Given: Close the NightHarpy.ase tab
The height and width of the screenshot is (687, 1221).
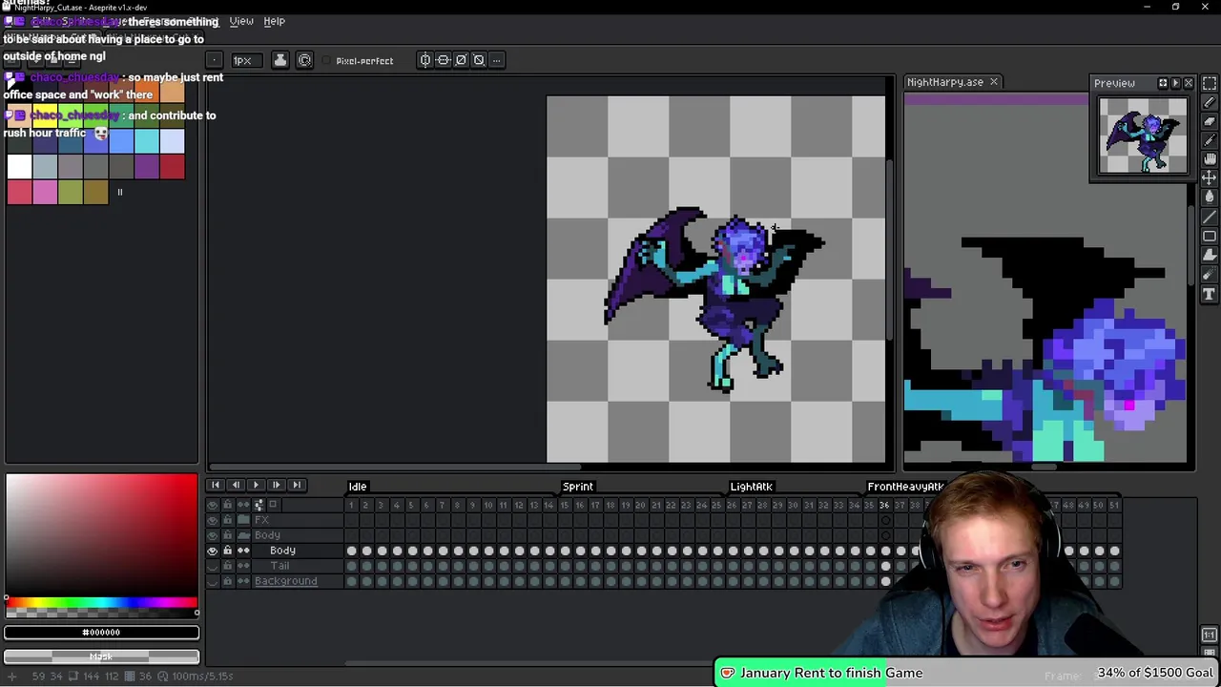Looking at the screenshot, I should (x=993, y=82).
